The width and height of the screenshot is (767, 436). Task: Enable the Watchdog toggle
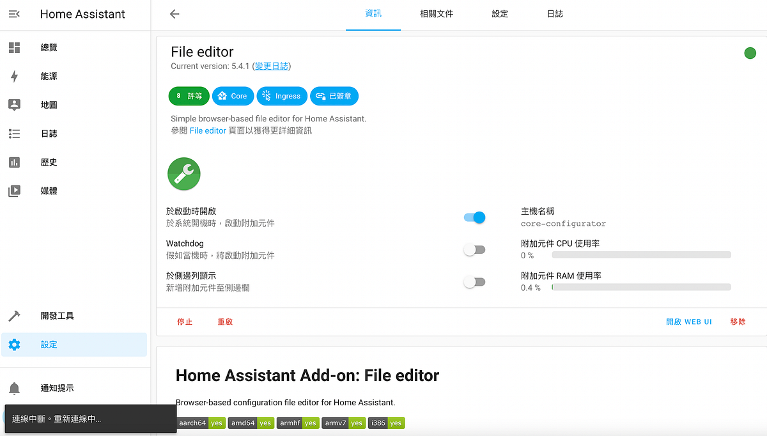pyautogui.click(x=474, y=249)
